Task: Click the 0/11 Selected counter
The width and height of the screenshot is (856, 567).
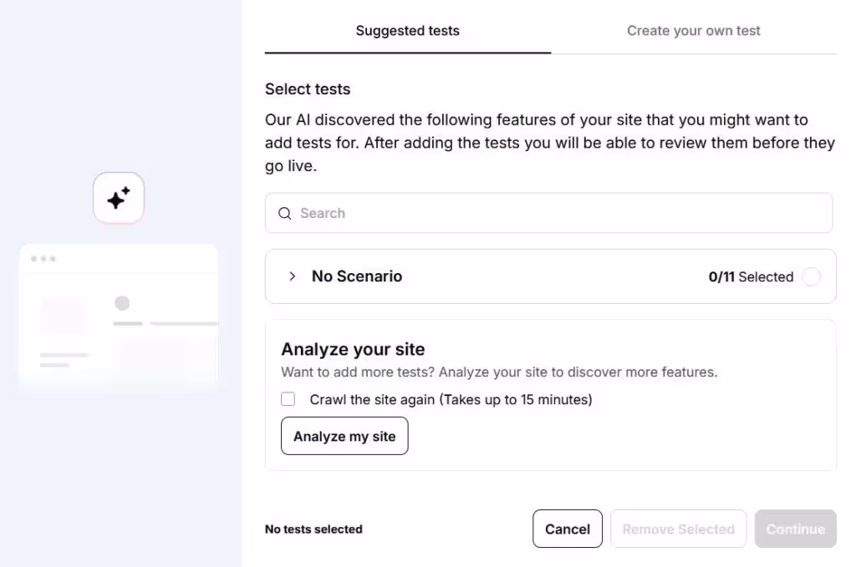Action: pyautogui.click(x=751, y=277)
